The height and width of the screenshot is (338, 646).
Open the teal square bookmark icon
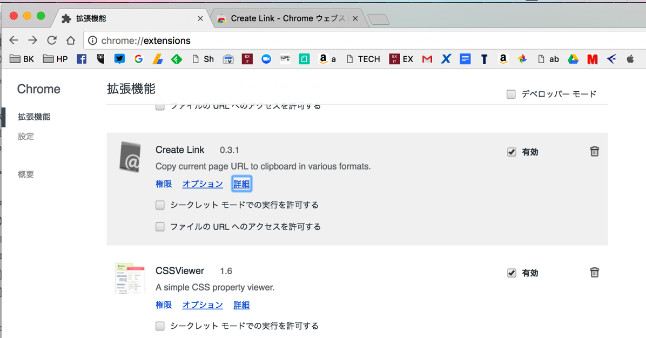point(304,59)
